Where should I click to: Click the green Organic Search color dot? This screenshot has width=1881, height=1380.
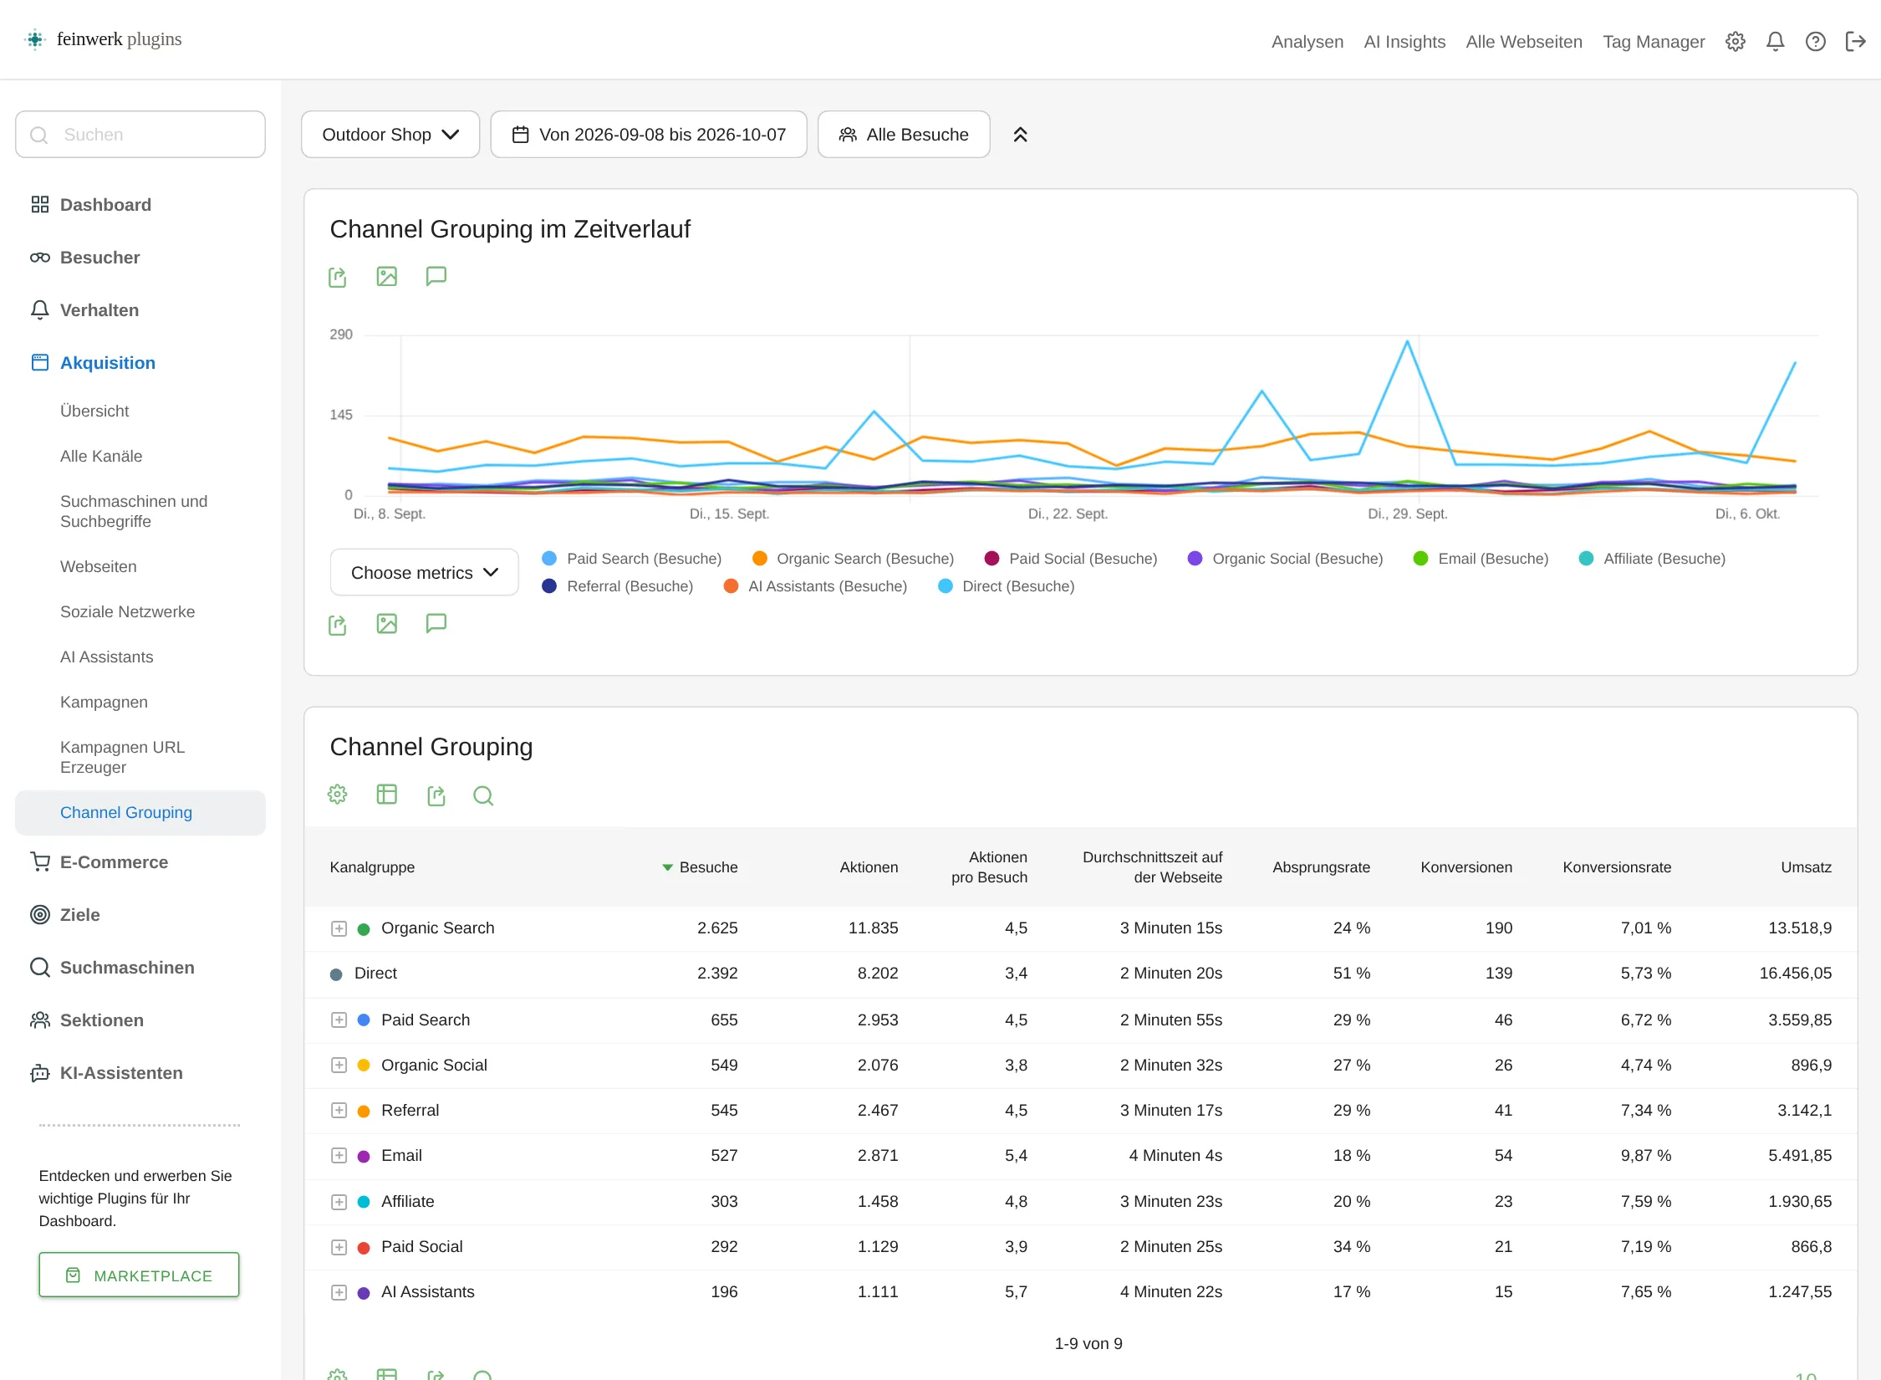(364, 929)
